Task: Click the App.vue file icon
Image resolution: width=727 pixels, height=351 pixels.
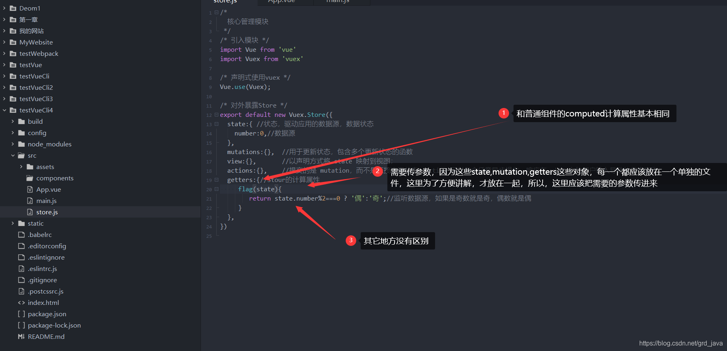Action: 30,189
